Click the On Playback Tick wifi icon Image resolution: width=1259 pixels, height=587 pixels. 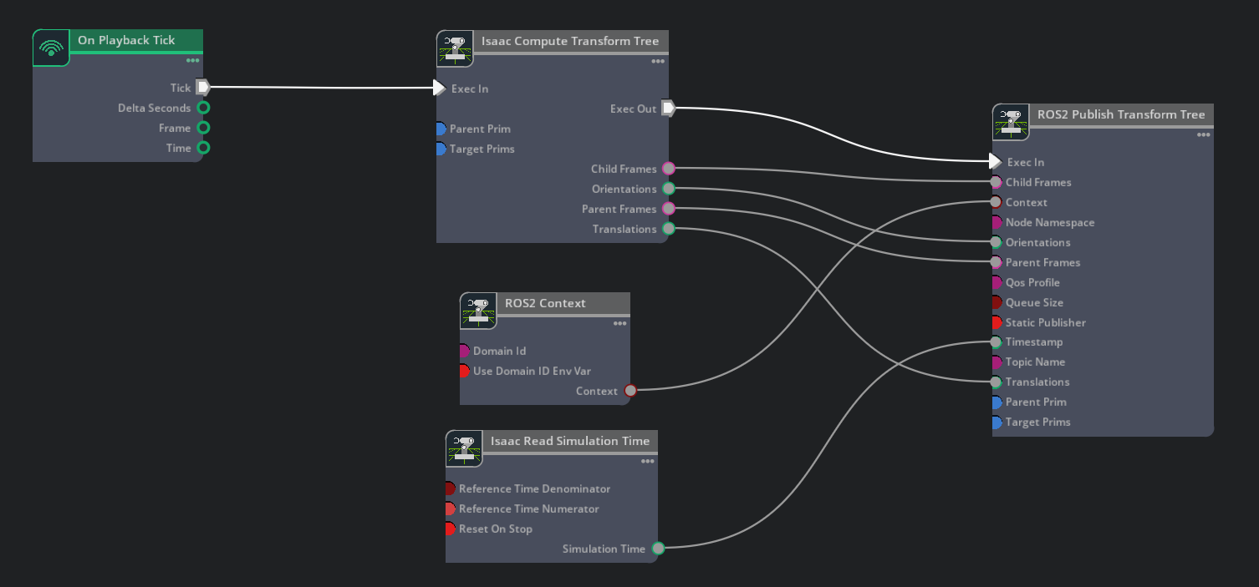pos(51,48)
